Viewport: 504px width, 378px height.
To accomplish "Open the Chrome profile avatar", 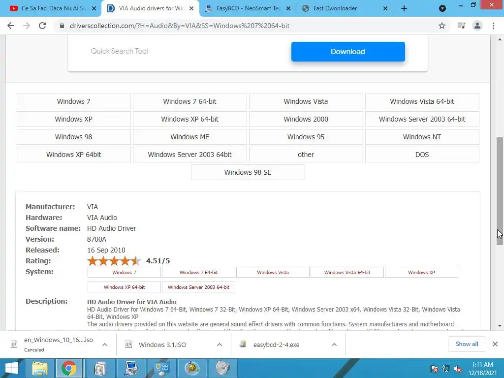I will pos(477,26).
